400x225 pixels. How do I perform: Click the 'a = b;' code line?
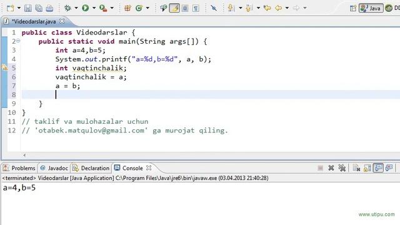[x=67, y=86]
